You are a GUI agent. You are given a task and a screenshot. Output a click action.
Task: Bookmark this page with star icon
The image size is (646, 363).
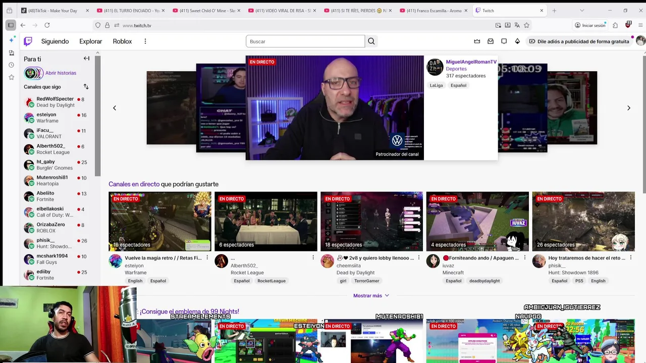point(526,25)
